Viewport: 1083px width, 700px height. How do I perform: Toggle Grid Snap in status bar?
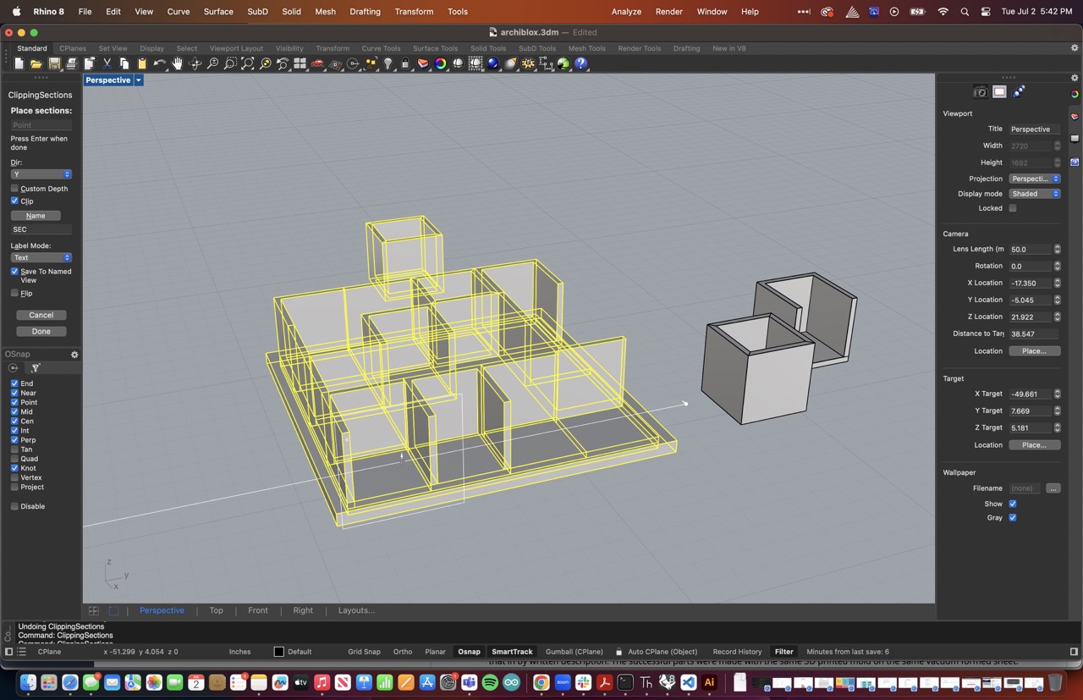click(x=364, y=652)
